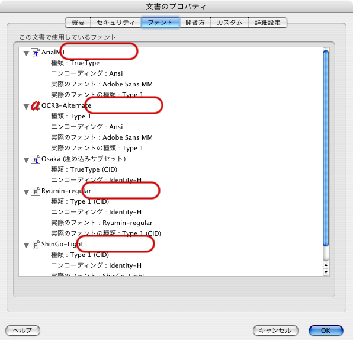Collapse the ShinGo-Light font details
The image size is (353, 340).
pyautogui.click(x=26, y=245)
